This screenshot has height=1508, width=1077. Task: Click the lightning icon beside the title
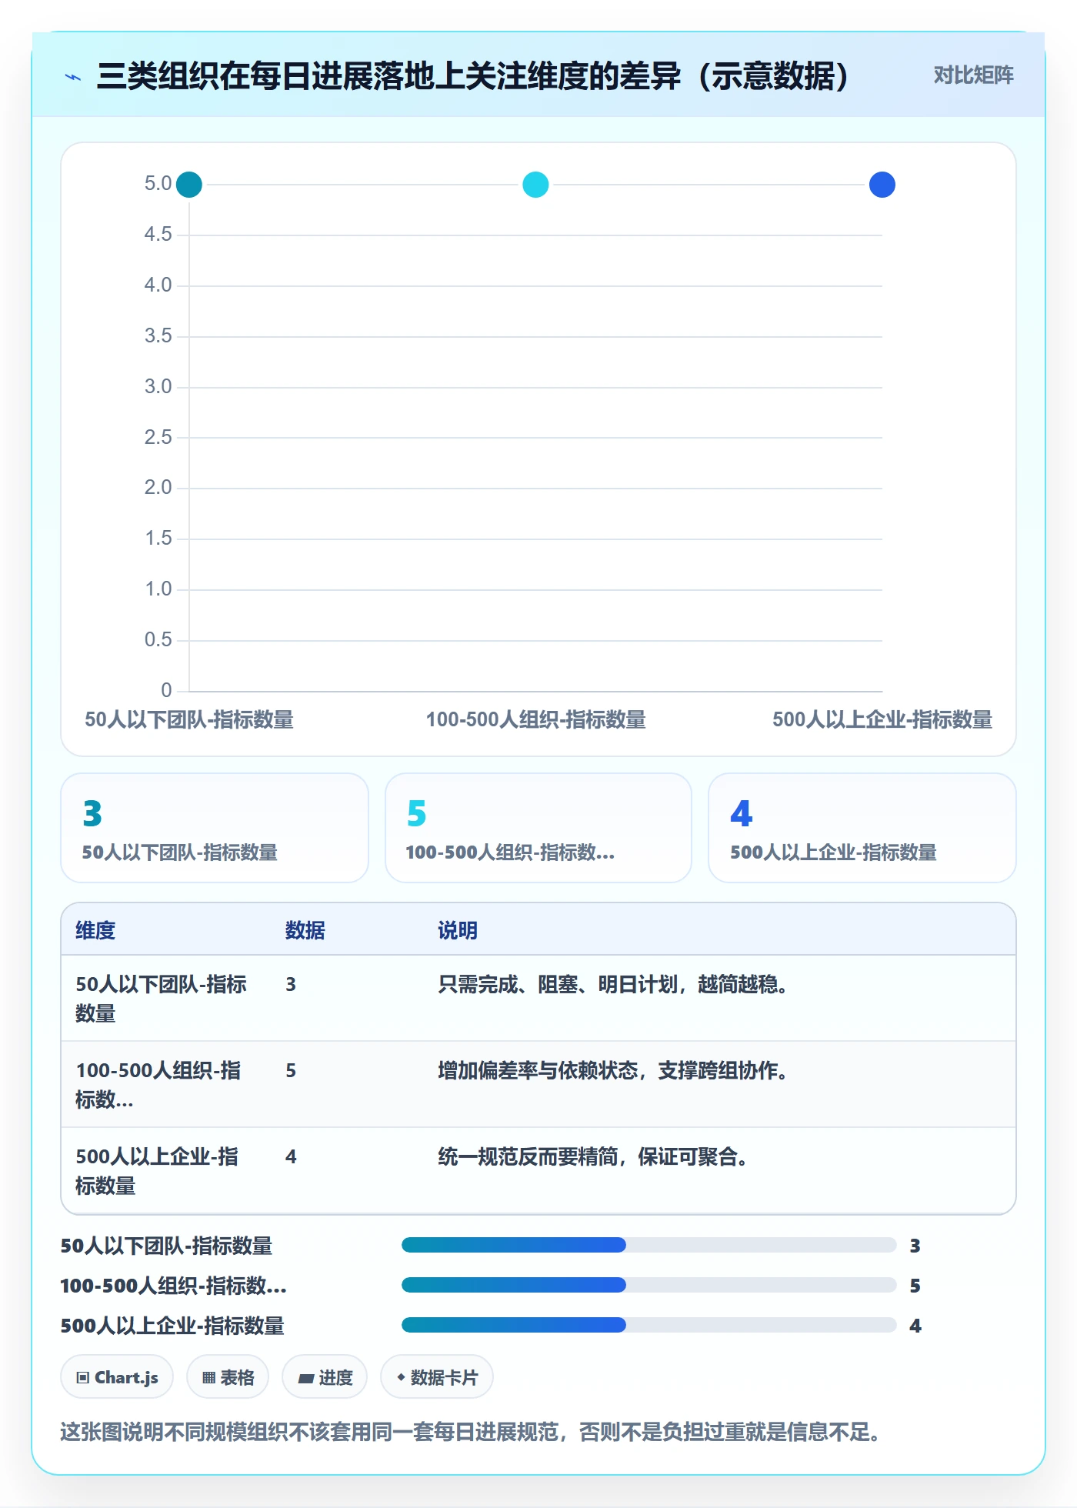tap(73, 77)
